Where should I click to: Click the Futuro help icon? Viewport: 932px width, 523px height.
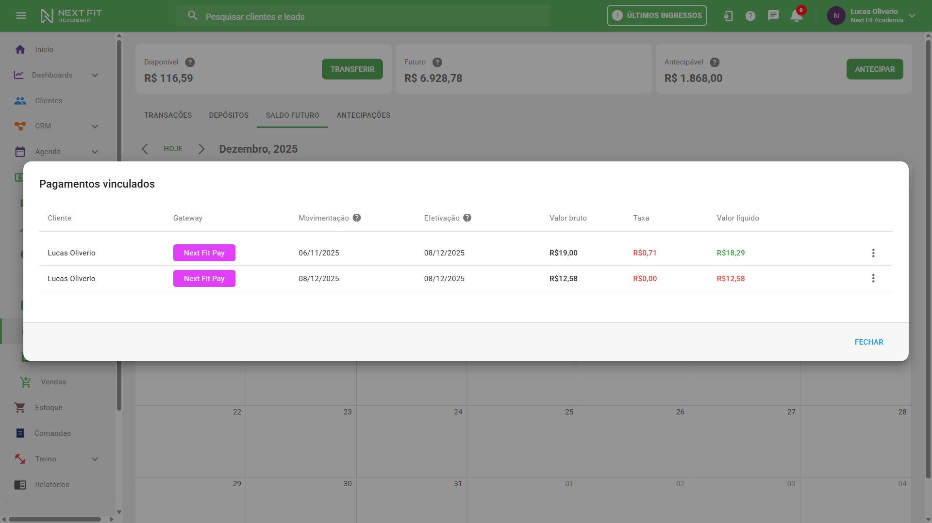(x=437, y=62)
